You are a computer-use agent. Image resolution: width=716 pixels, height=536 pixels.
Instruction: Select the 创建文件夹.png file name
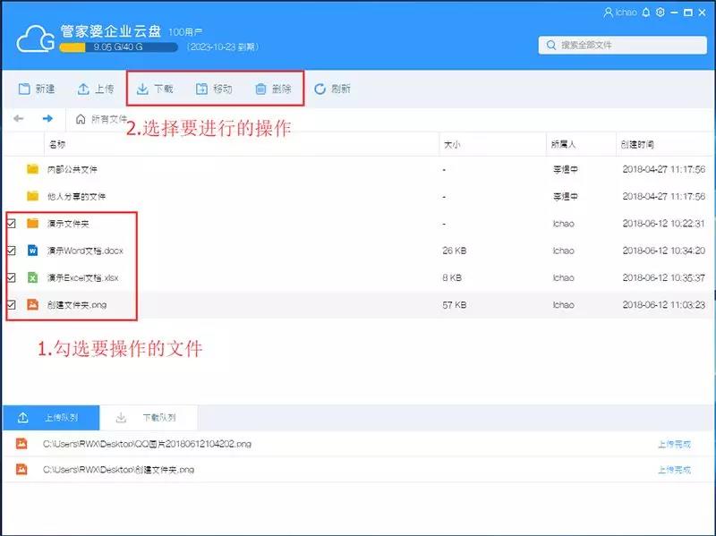(x=77, y=305)
